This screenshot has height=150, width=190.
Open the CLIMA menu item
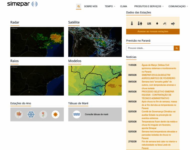tap(123, 6)
